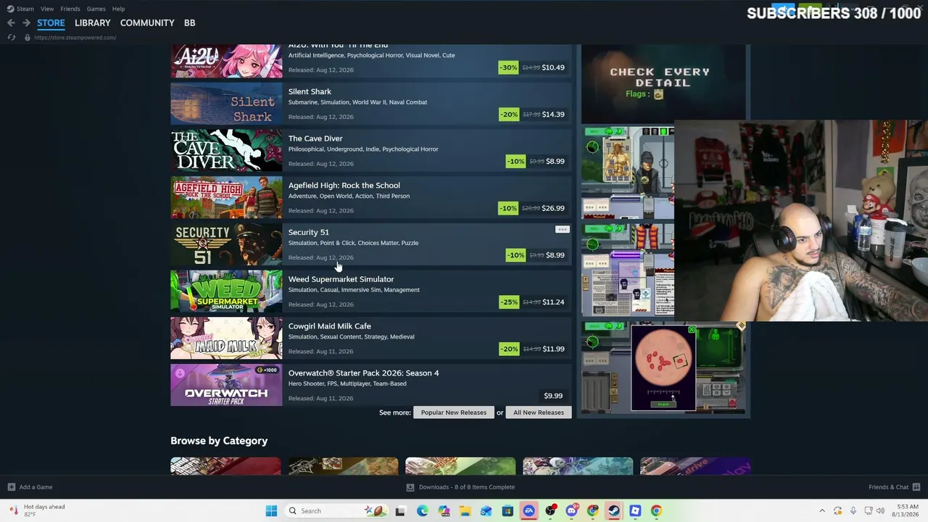Switch to Steam on the taskbar
Viewport: 928px width, 522px height.
(614, 511)
